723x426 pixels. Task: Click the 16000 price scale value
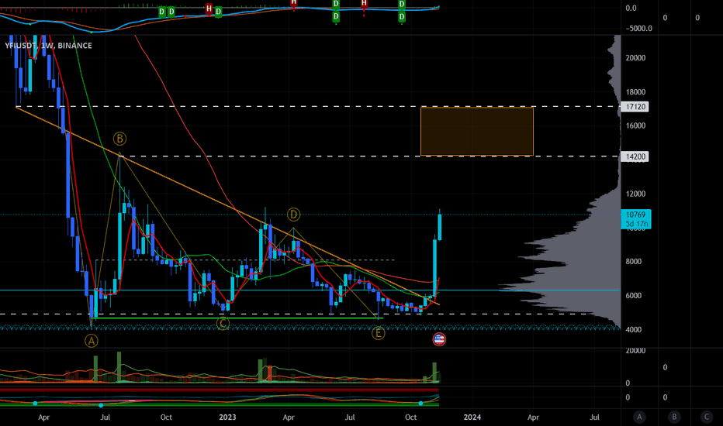coord(635,125)
